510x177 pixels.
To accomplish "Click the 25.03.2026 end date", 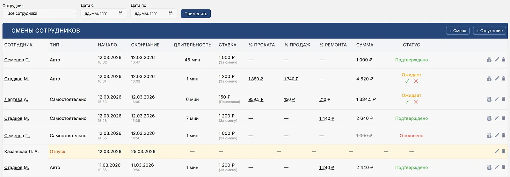I will (143, 152).
